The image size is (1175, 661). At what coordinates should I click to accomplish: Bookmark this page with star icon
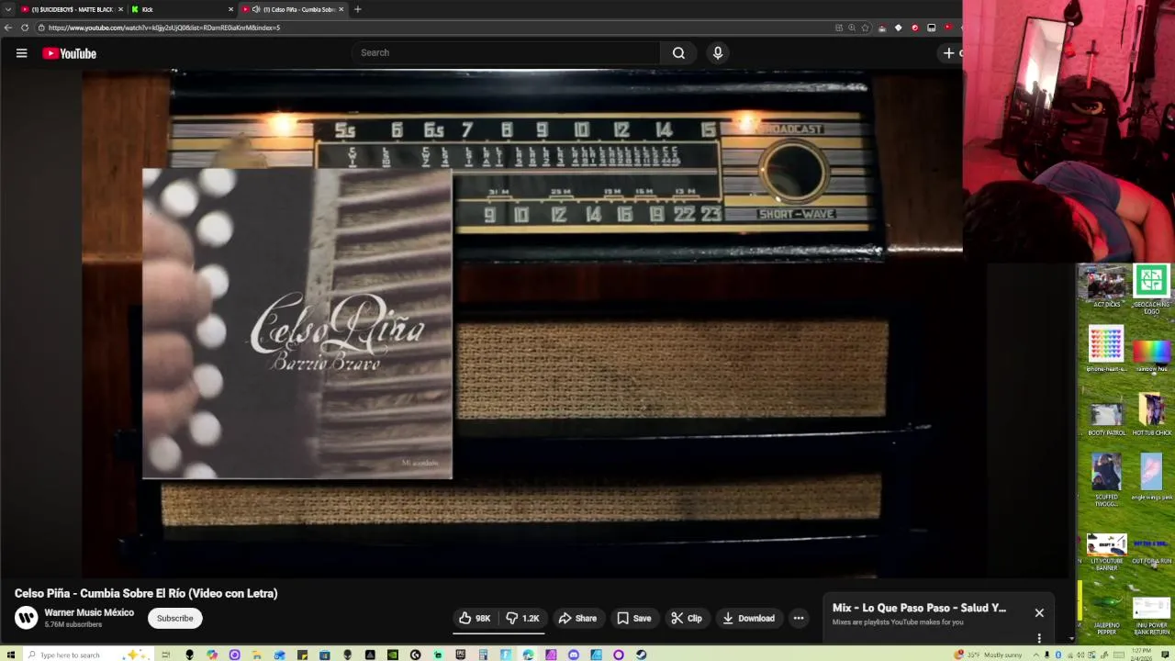[x=864, y=28]
